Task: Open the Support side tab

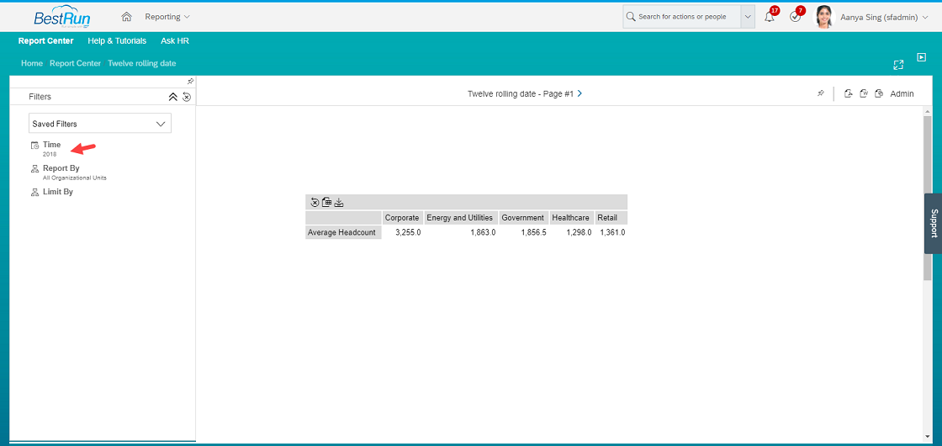Action: click(933, 224)
